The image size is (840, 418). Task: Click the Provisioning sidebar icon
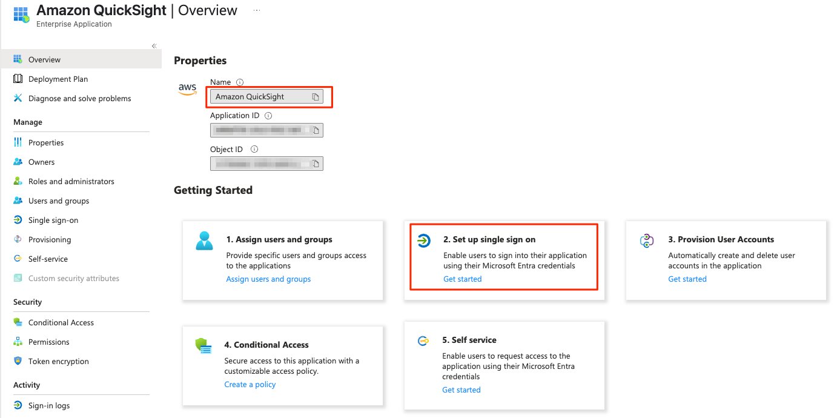(x=18, y=239)
